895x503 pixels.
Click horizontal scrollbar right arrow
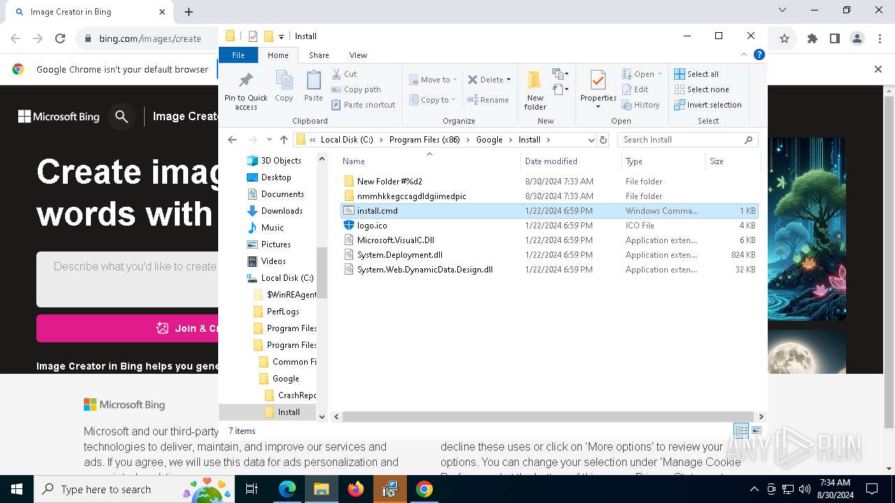tap(761, 416)
